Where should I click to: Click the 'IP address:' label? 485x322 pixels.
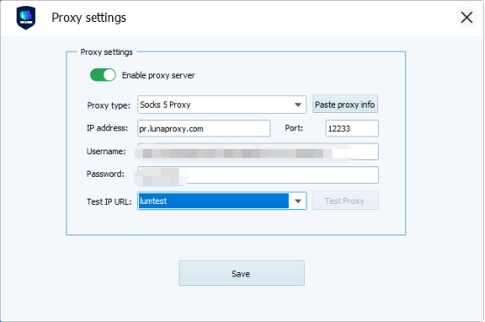[107, 128]
